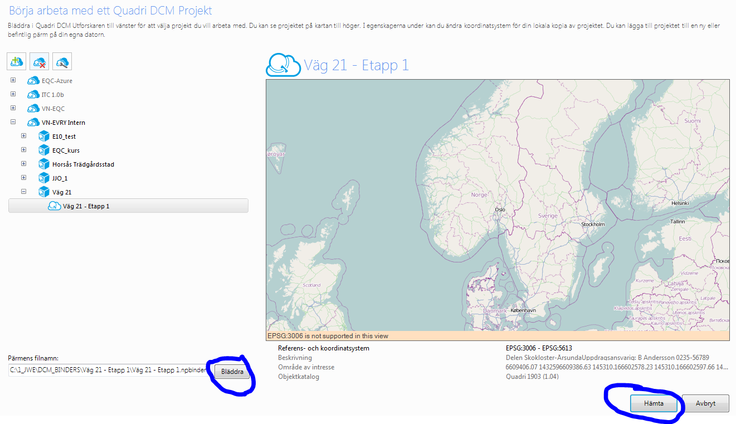
Task: Select the EQC_kurs label
Action: coord(66,150)
